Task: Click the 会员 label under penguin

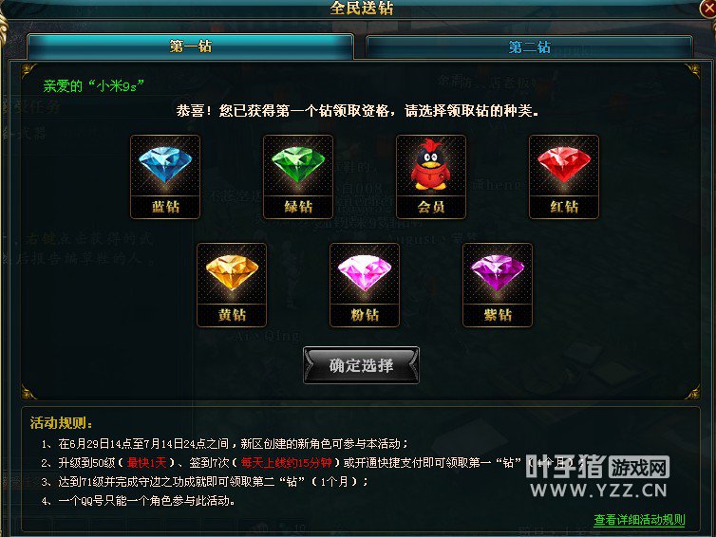Action: 431,207
